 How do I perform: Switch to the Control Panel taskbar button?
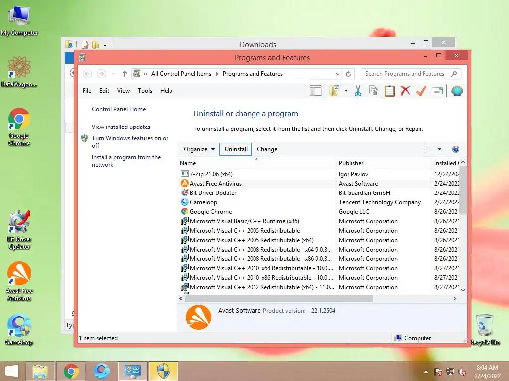coord(132,371)
